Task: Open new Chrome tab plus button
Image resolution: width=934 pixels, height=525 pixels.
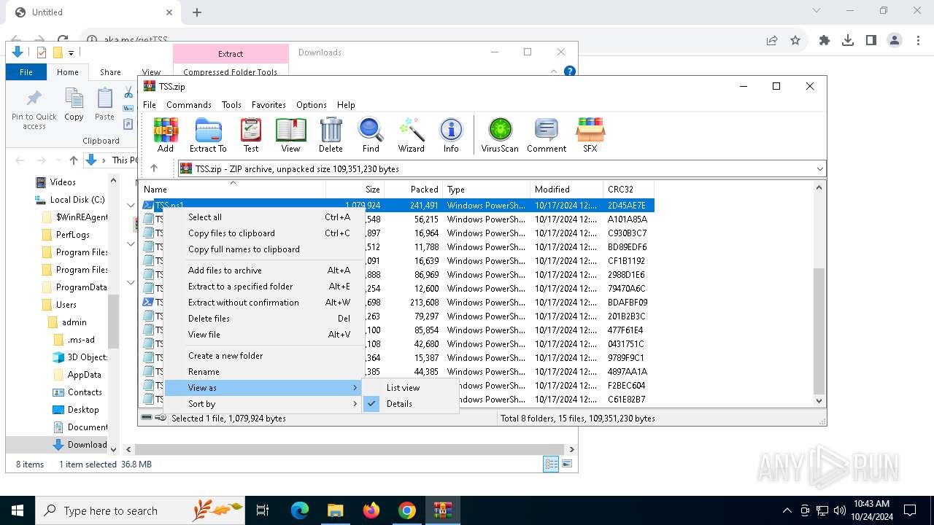Action: pos(197,12)
